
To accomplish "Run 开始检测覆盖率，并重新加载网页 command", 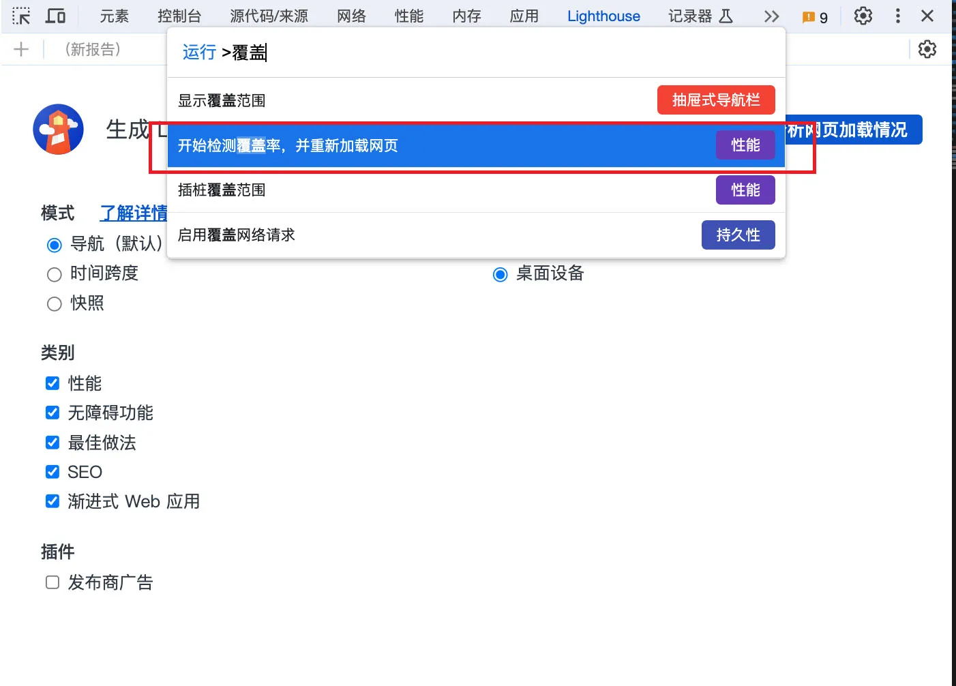I will 443,145.
